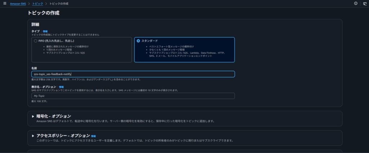Image resolution: width=369 pixels, height=153 pixels.
Task: Open 情報 link next to アクセスポリシー
Action: pos(93,136)
